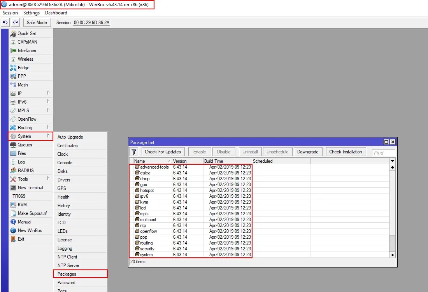This screenshot has width=428, height=292.
Task: Select Password in System submenu
Action: pyautogui.click(x=81, y=282)
